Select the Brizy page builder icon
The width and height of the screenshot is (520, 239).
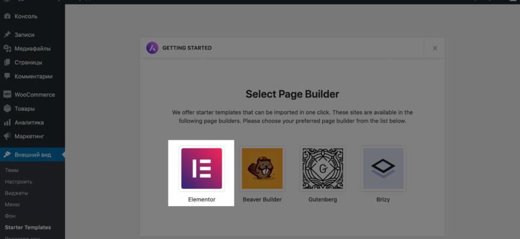[x=383, y=168]
